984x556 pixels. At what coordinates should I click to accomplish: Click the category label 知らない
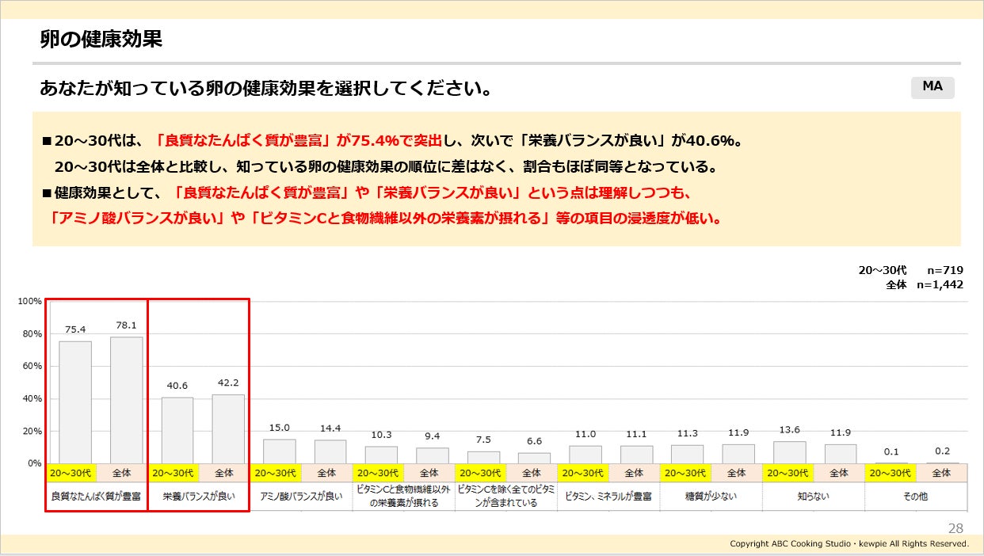click(813, 497)
